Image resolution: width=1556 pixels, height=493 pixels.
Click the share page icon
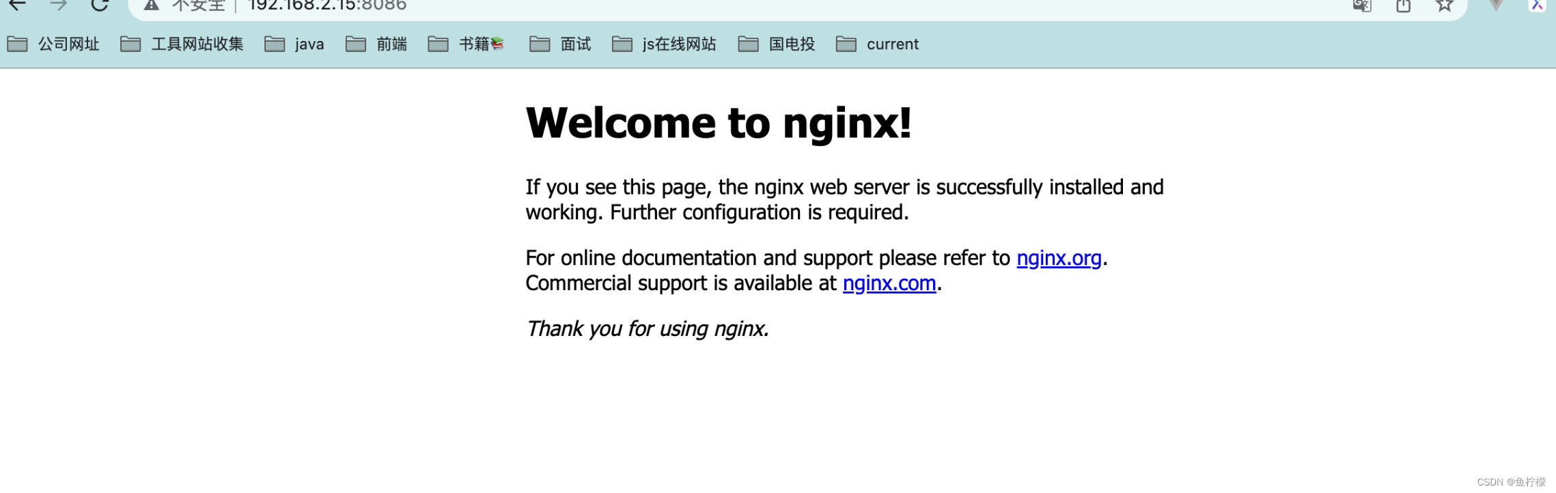(x=1404, y=5)
